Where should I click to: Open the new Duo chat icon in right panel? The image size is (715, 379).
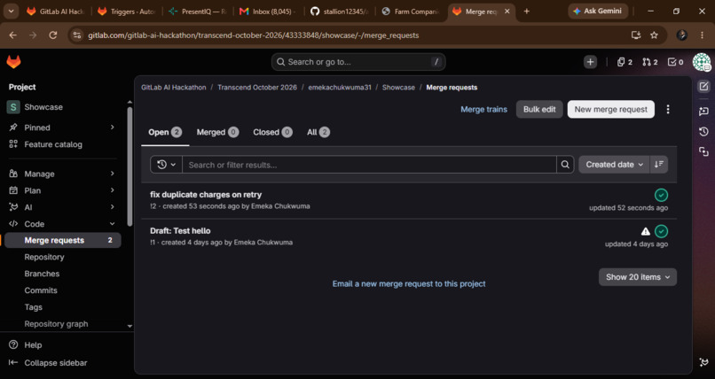click(703, 87)
